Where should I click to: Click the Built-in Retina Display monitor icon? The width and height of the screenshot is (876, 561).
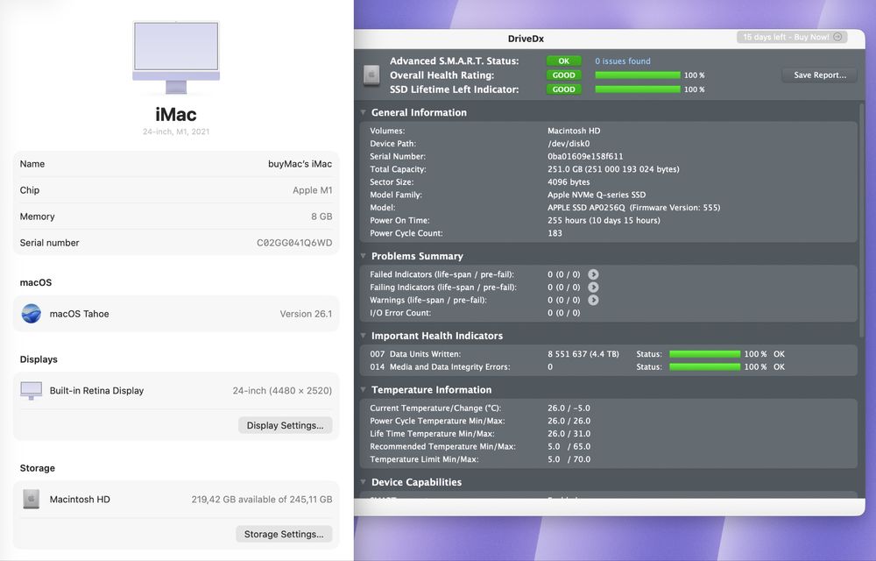(32, 391)
